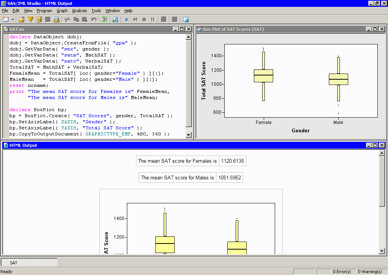The height and width of the screenshot is (275, 388).
Task: Click the New workspace toolbar icon
Action: tap(5, 19)
